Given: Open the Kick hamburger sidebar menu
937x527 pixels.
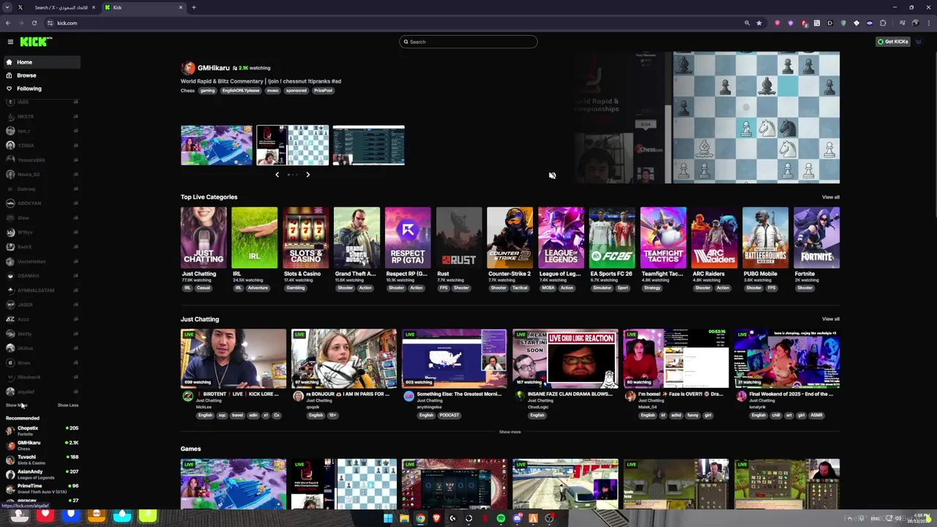Looking at the screenshot, I should (10, 42).
